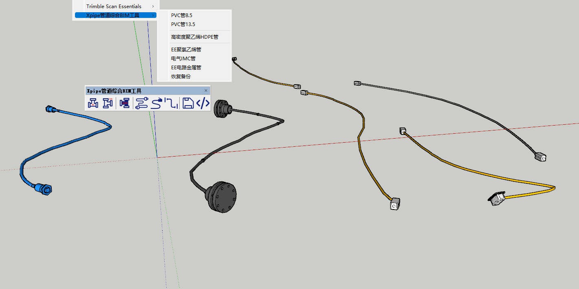Choose PVC管8.5 from the submenu
The image size is (579, 289).
coord(182,15)
